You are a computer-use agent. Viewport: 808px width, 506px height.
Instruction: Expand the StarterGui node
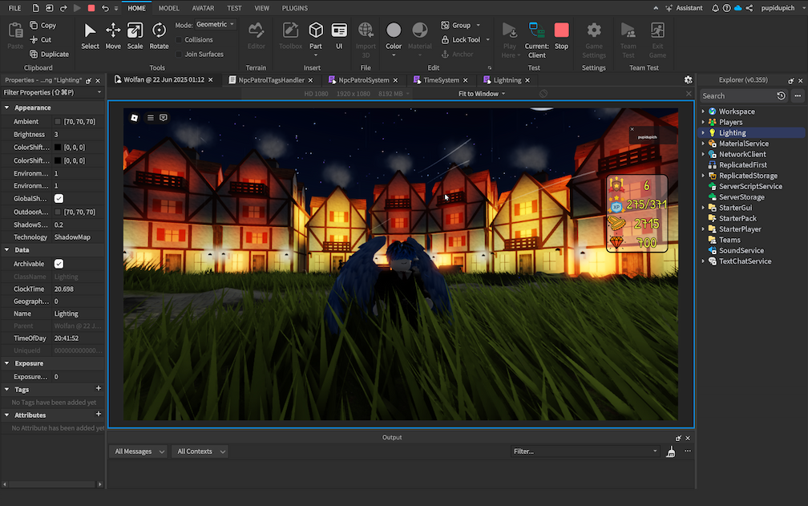point(704,208)
